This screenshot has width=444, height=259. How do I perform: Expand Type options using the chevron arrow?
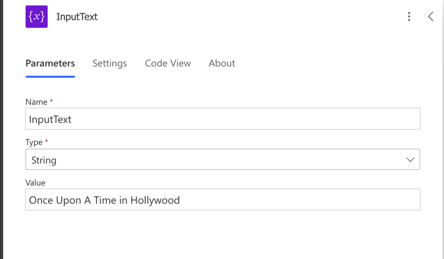point(410,160)
